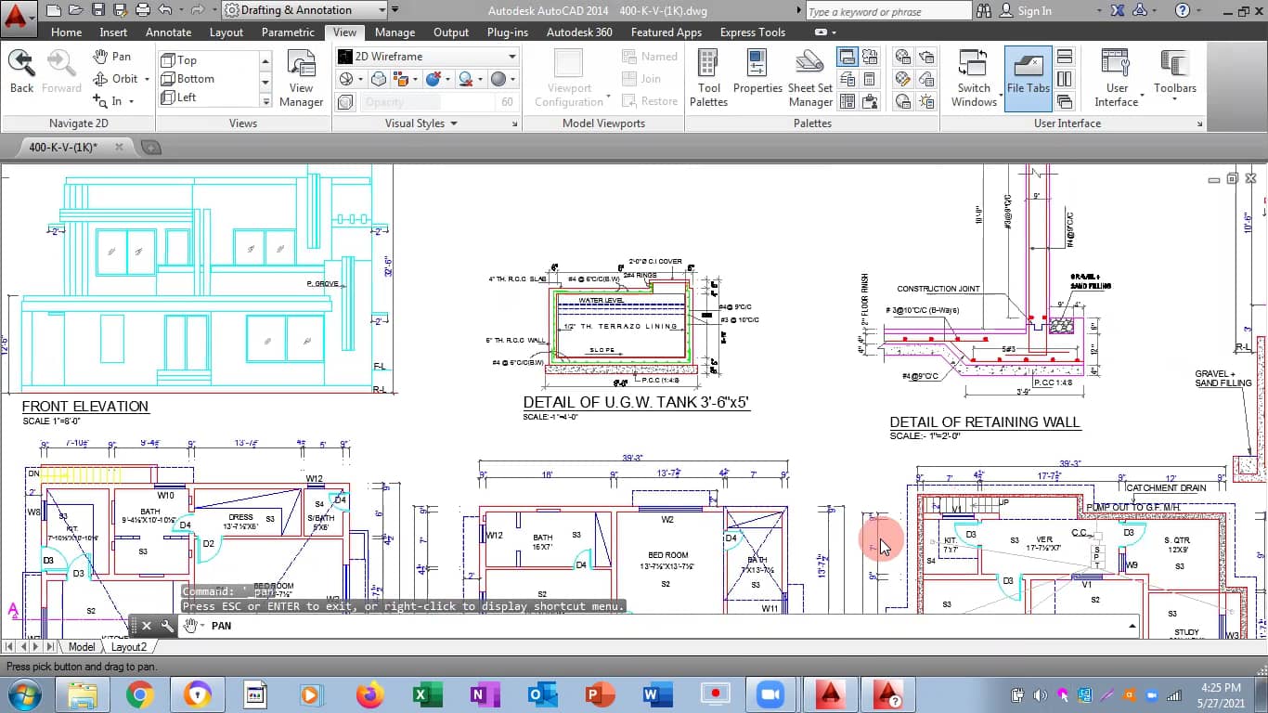Toggle the Command Line palette button

(x=847, y=57)
